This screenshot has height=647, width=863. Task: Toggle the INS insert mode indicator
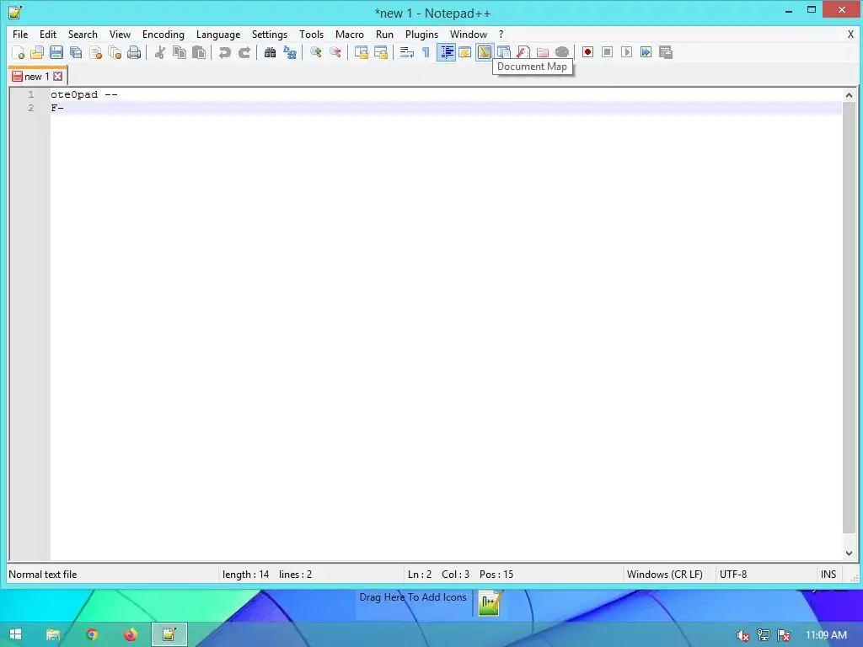828,575
